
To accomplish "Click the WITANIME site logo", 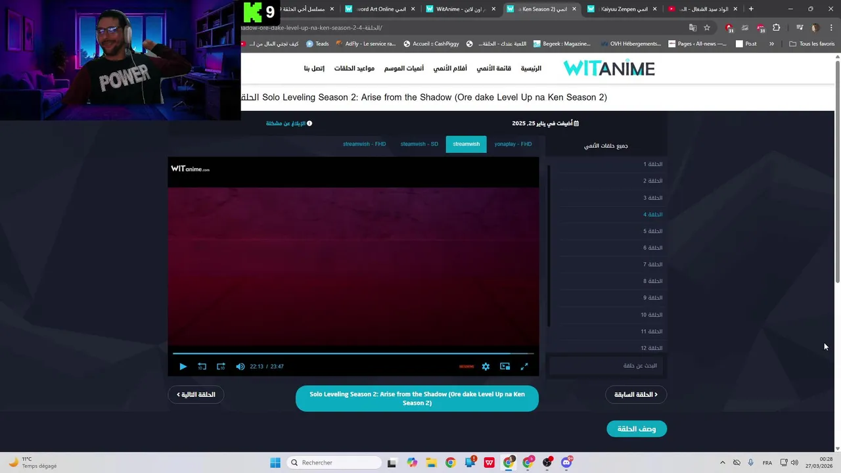I will (x=609, y=68).
